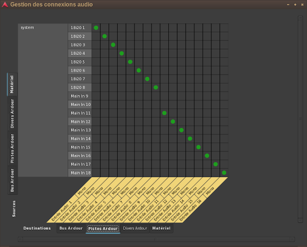This screenshot has height=247, width=307.
Task: Click the Main In 18 row label
Action: (x=80, y=173)
